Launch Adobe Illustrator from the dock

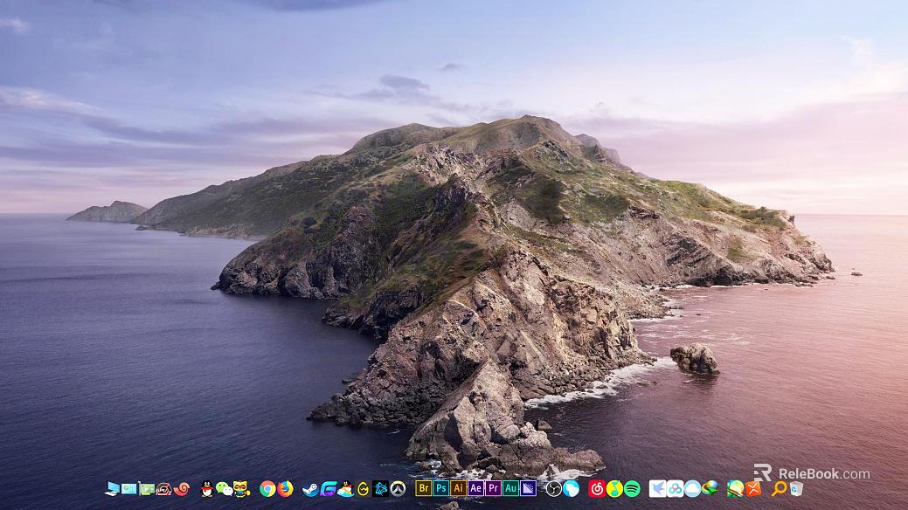pos(458,488)
